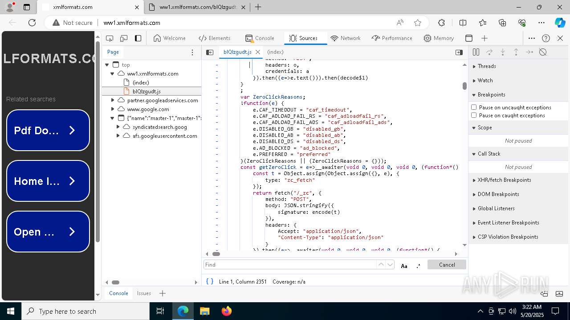Click the Open ... related search button
The image size is (570, 320).
pyautogui.click(x=48, y=232)
